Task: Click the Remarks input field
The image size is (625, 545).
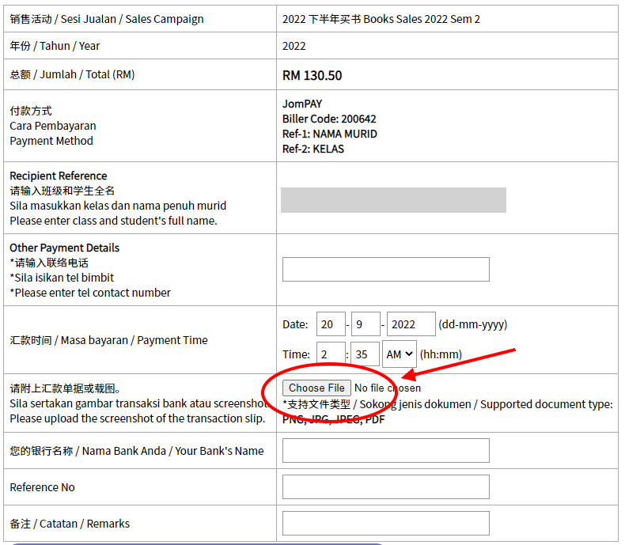Action: click(x=385, y=524)
